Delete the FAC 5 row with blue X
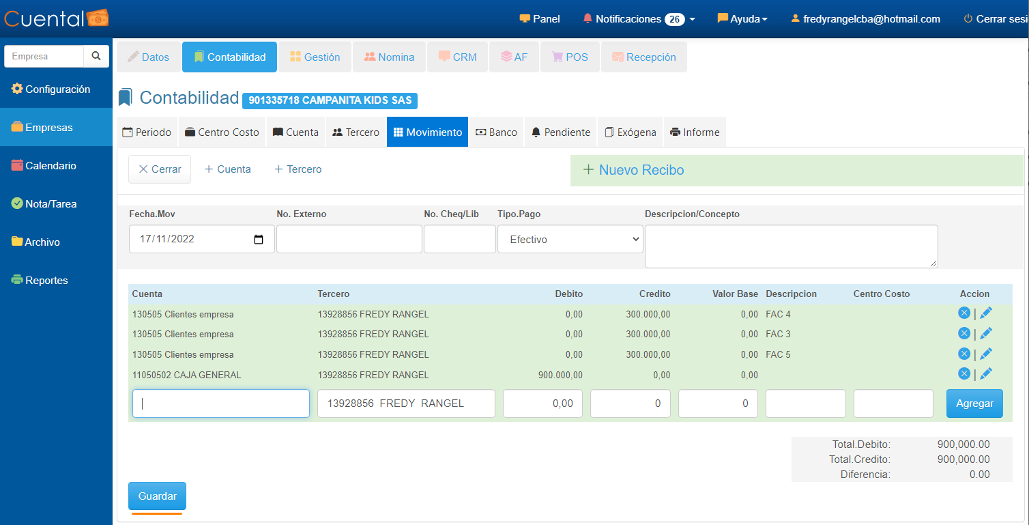 tap(964, 354)
